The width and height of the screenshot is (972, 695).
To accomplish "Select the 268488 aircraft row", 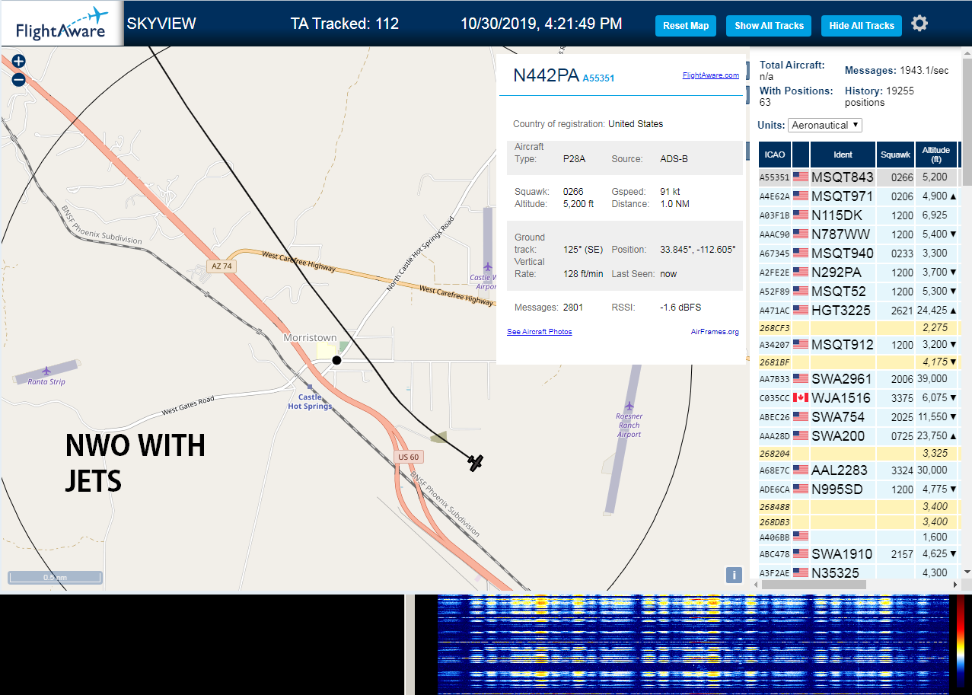I will 859,506.
